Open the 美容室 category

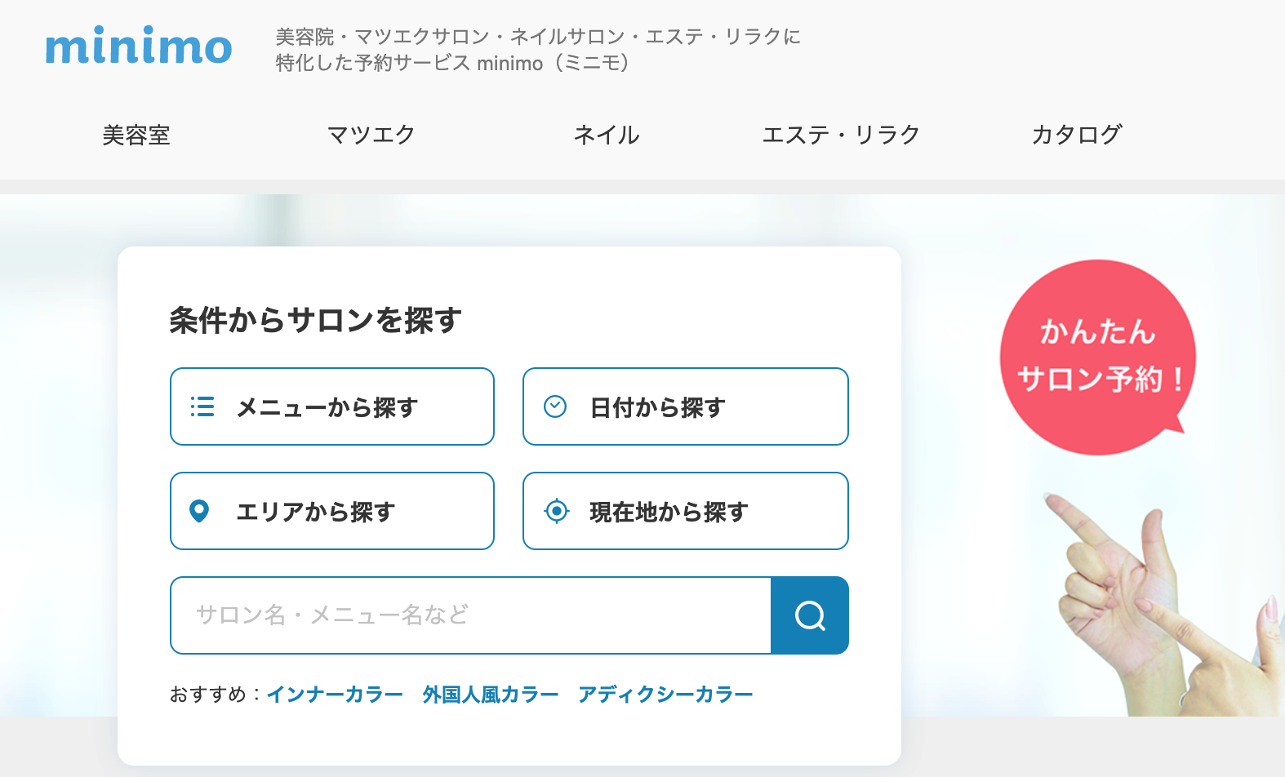[136, 135]
